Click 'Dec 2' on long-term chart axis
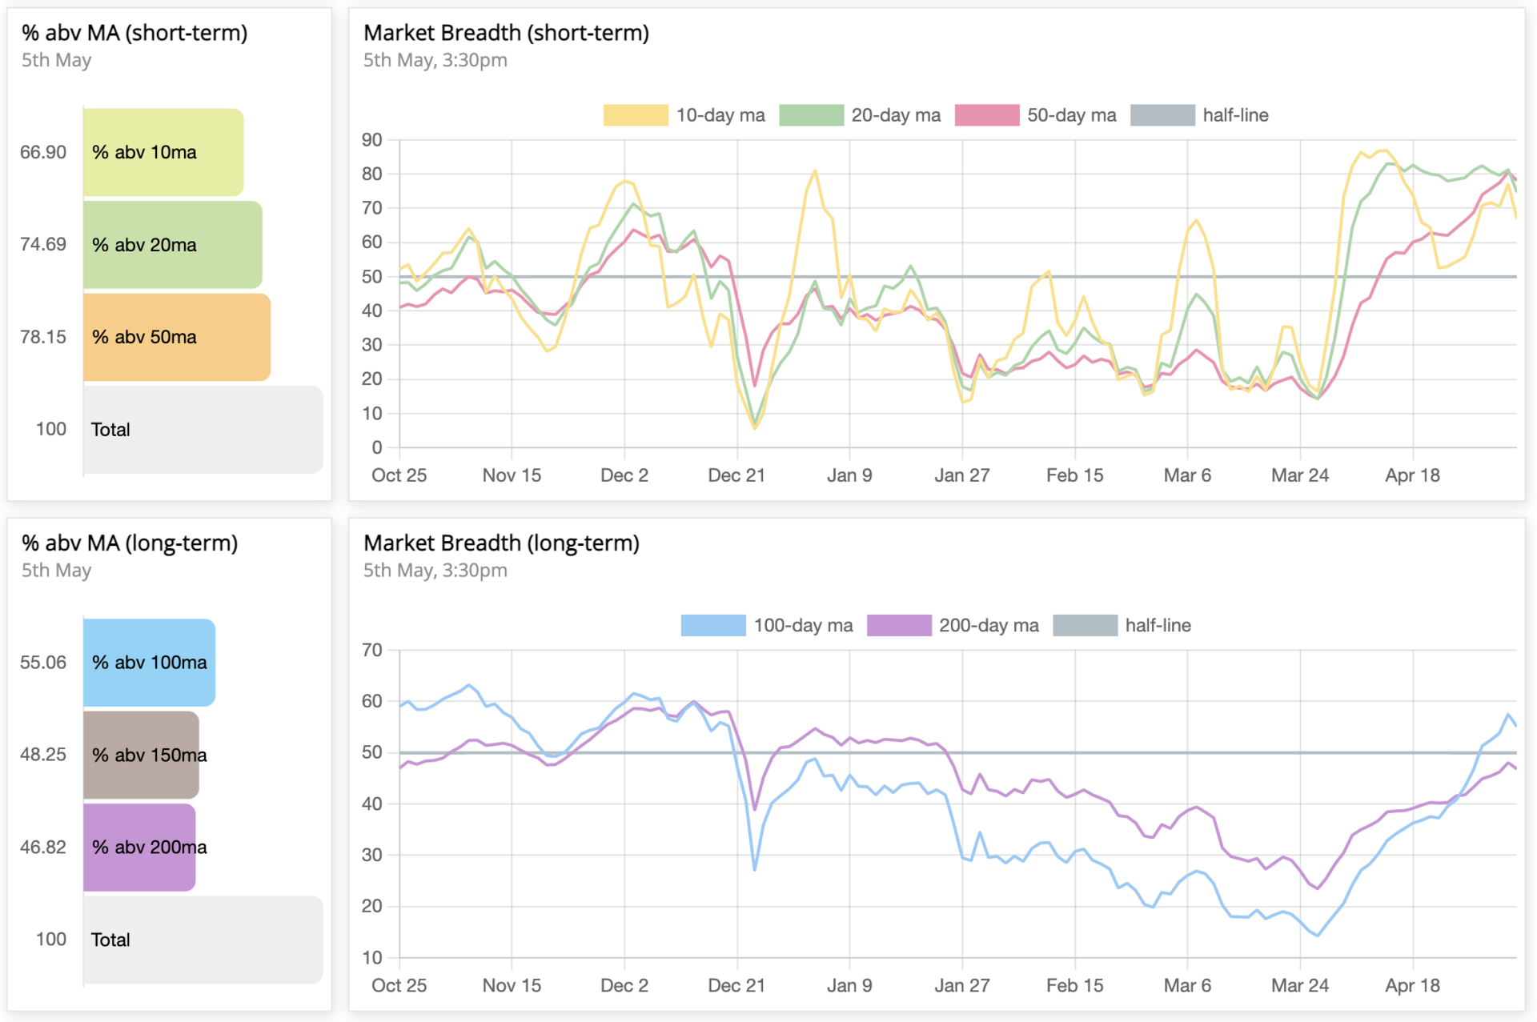Image resolution: width=1537 pixels, height=1022 pixels. tap(624, 985)
